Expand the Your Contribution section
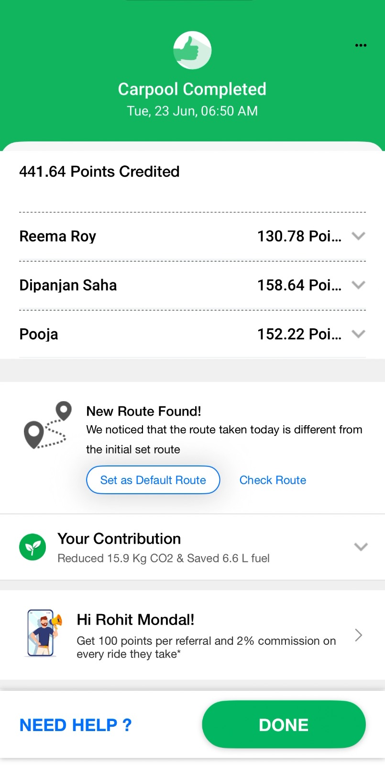The image size is (385, 767). pyautogui.click(x=361, y=547)
